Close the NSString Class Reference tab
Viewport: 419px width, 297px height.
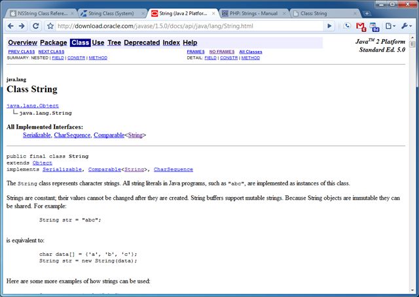coord(73,13)
